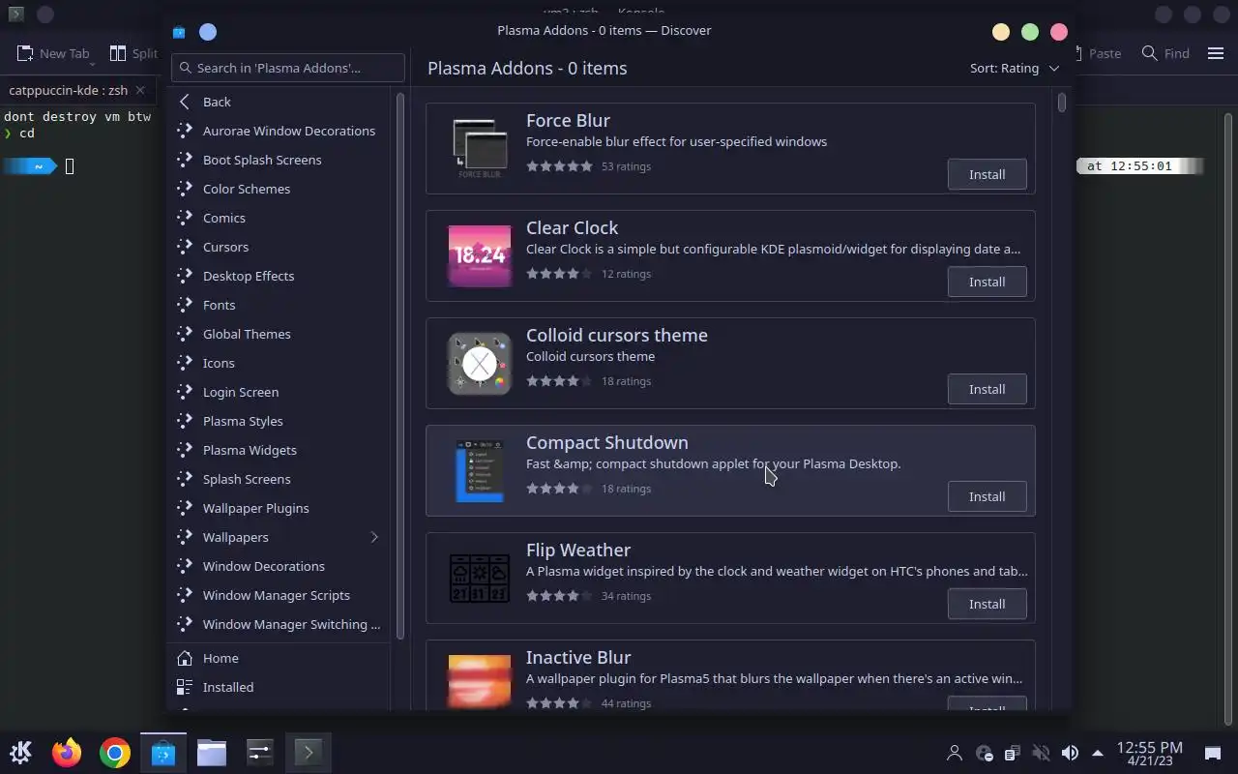1238x774 pixels.
Task: Open New Tab in Konsole
Action: (x=54, y=53)
